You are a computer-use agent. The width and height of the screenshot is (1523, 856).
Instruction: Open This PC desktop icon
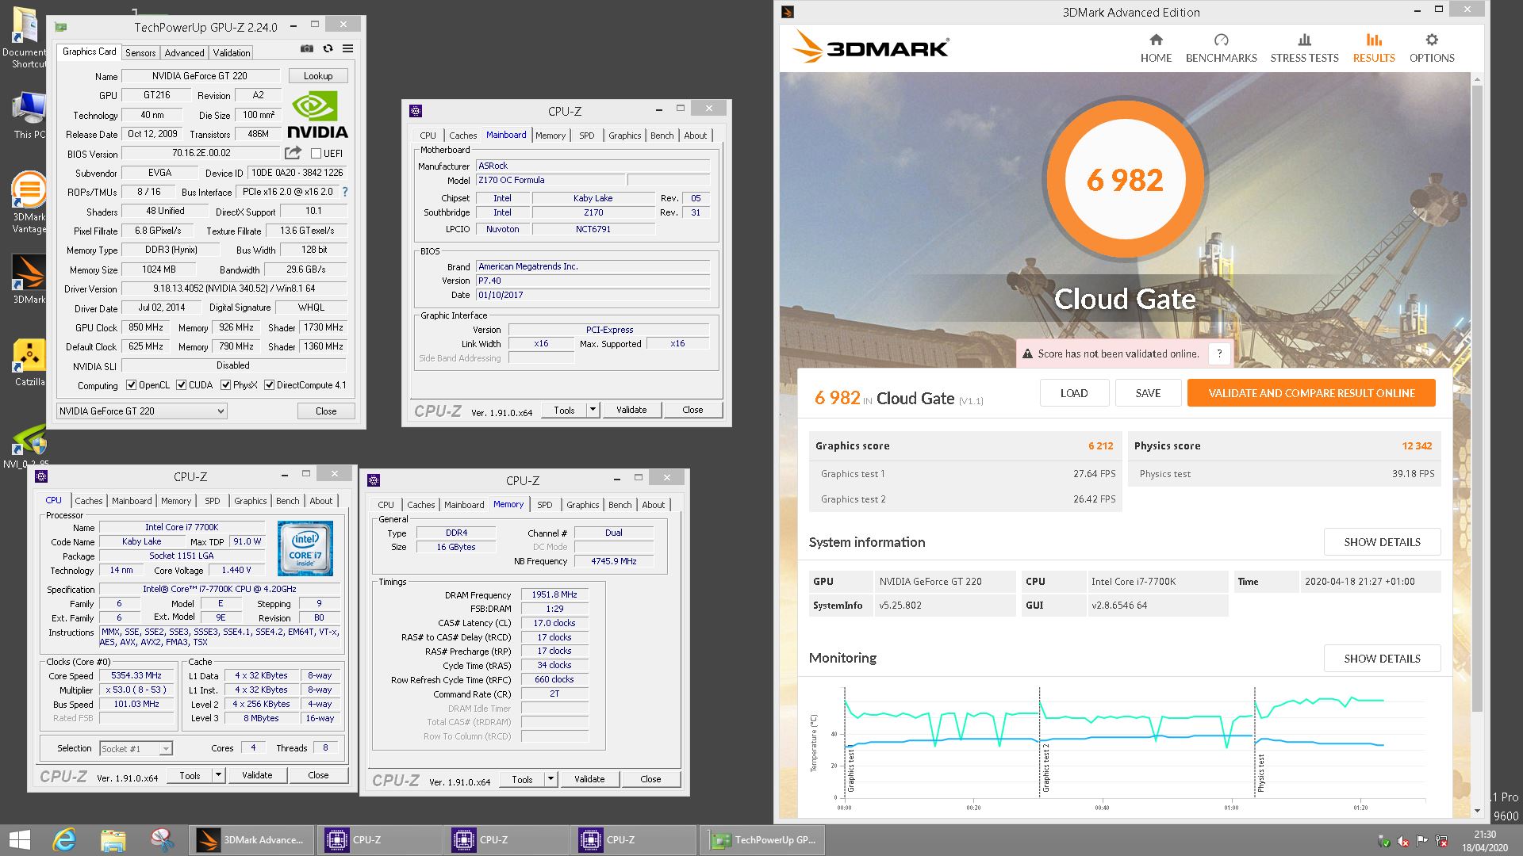[29, 115]
